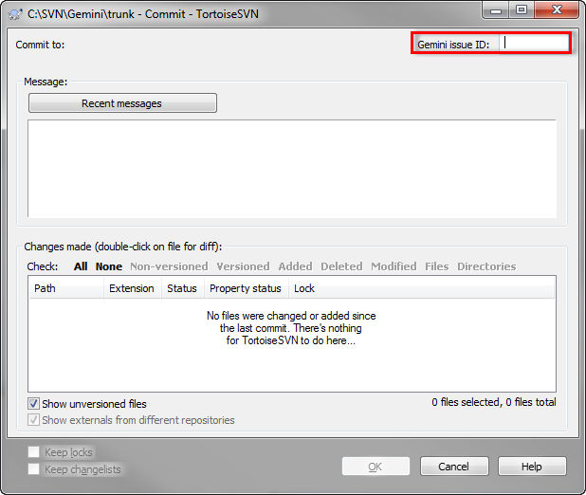586x495 pixels.
Task: Click the Added check filter
Action: [x=295, y=266]
